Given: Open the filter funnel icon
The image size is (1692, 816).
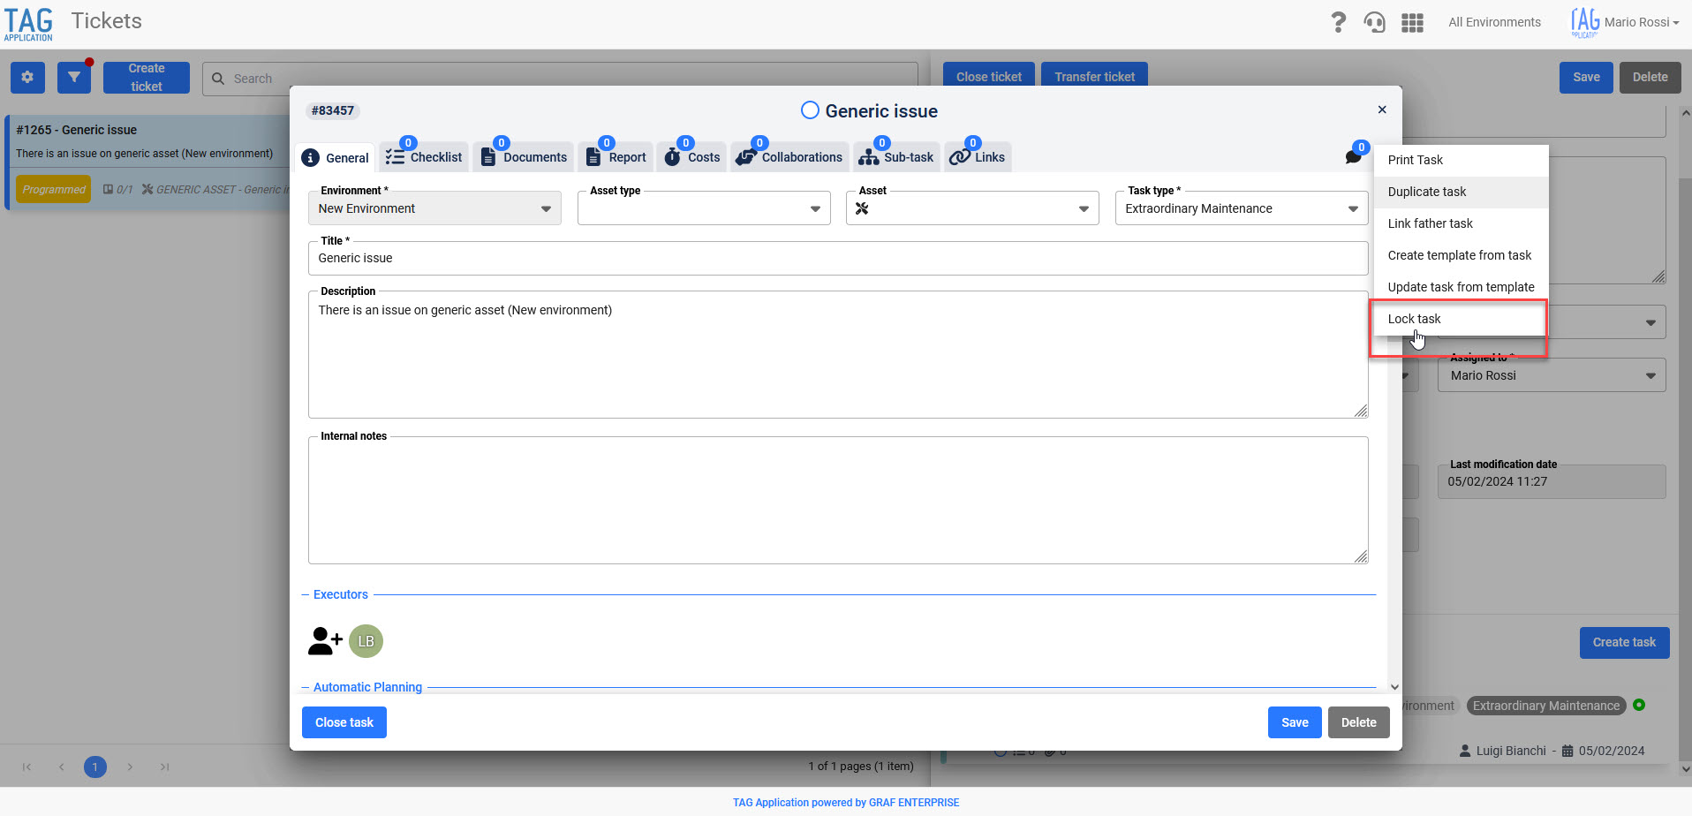Looking at the screenshot, I should point(74,78).
